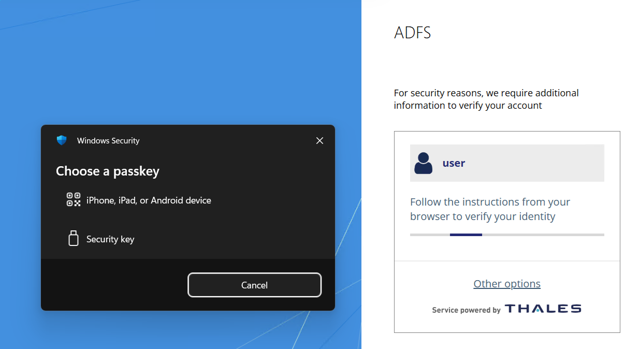The image size is (641, 349).
Task: Click the browser verification instructions text
Action: [x=490, y=209]
